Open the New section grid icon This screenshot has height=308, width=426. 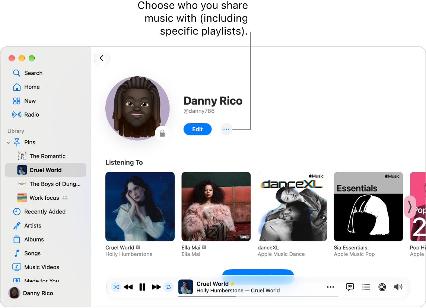pos(17,101)
